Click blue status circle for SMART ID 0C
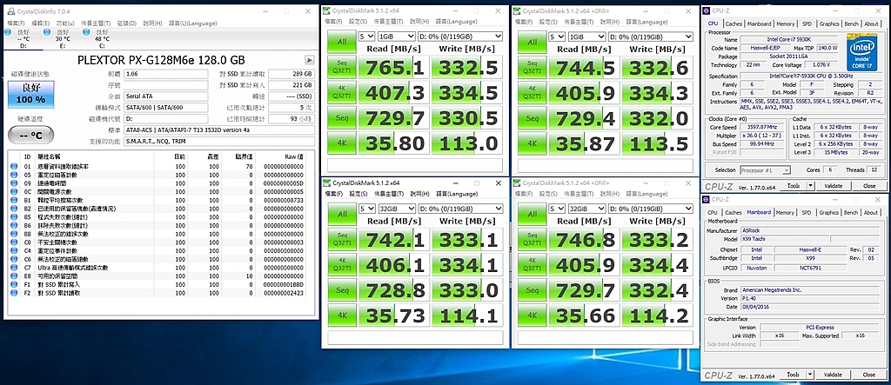 click(x=14, y=192)
